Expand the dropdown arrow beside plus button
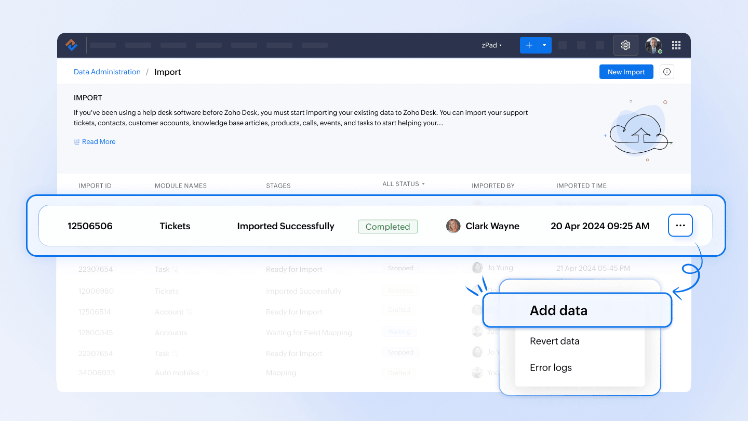The height and width of the screenshot is (421, 748). point(544,45)
